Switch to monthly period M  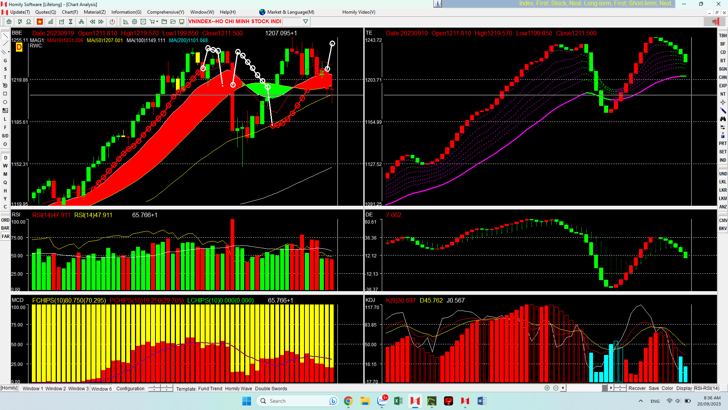(x=5, y=174)
